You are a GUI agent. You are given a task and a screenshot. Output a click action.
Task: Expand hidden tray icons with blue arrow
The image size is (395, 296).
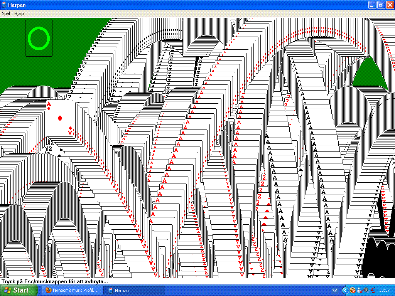[345, 290]
